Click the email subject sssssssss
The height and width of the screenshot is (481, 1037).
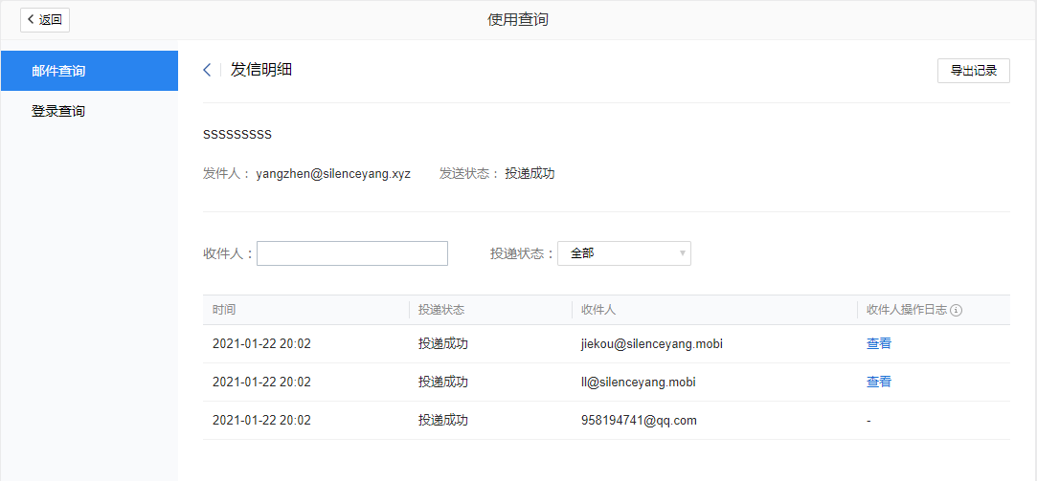[x=237, y=134]
